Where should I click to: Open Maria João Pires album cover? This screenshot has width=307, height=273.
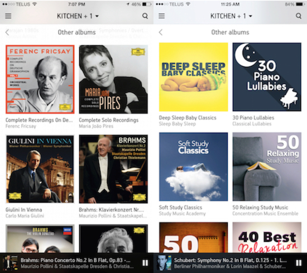pyautogui.click(x=113, y=79)
